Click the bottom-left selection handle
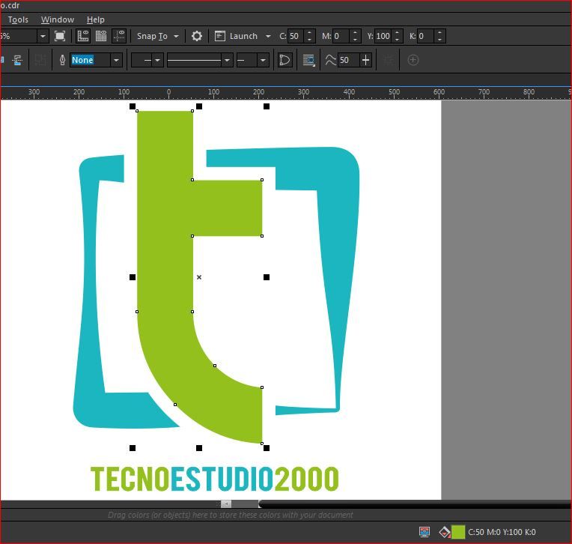The width and height of the screenshot is (572, 544). pyautogui.click(x=133, y=448)
